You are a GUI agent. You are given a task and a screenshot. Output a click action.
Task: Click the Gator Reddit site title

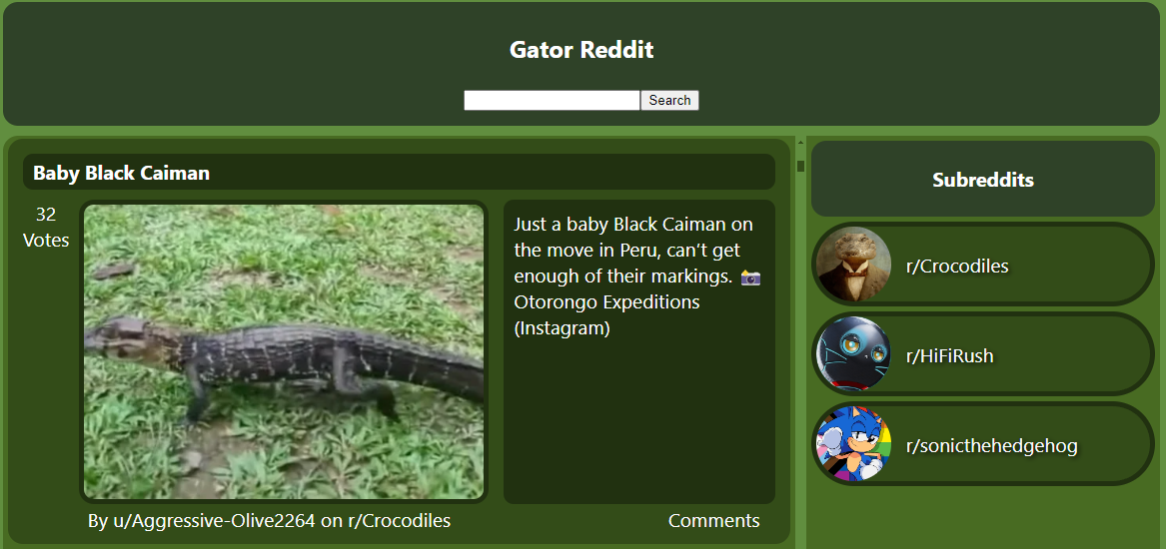click(x=582, y=50)
